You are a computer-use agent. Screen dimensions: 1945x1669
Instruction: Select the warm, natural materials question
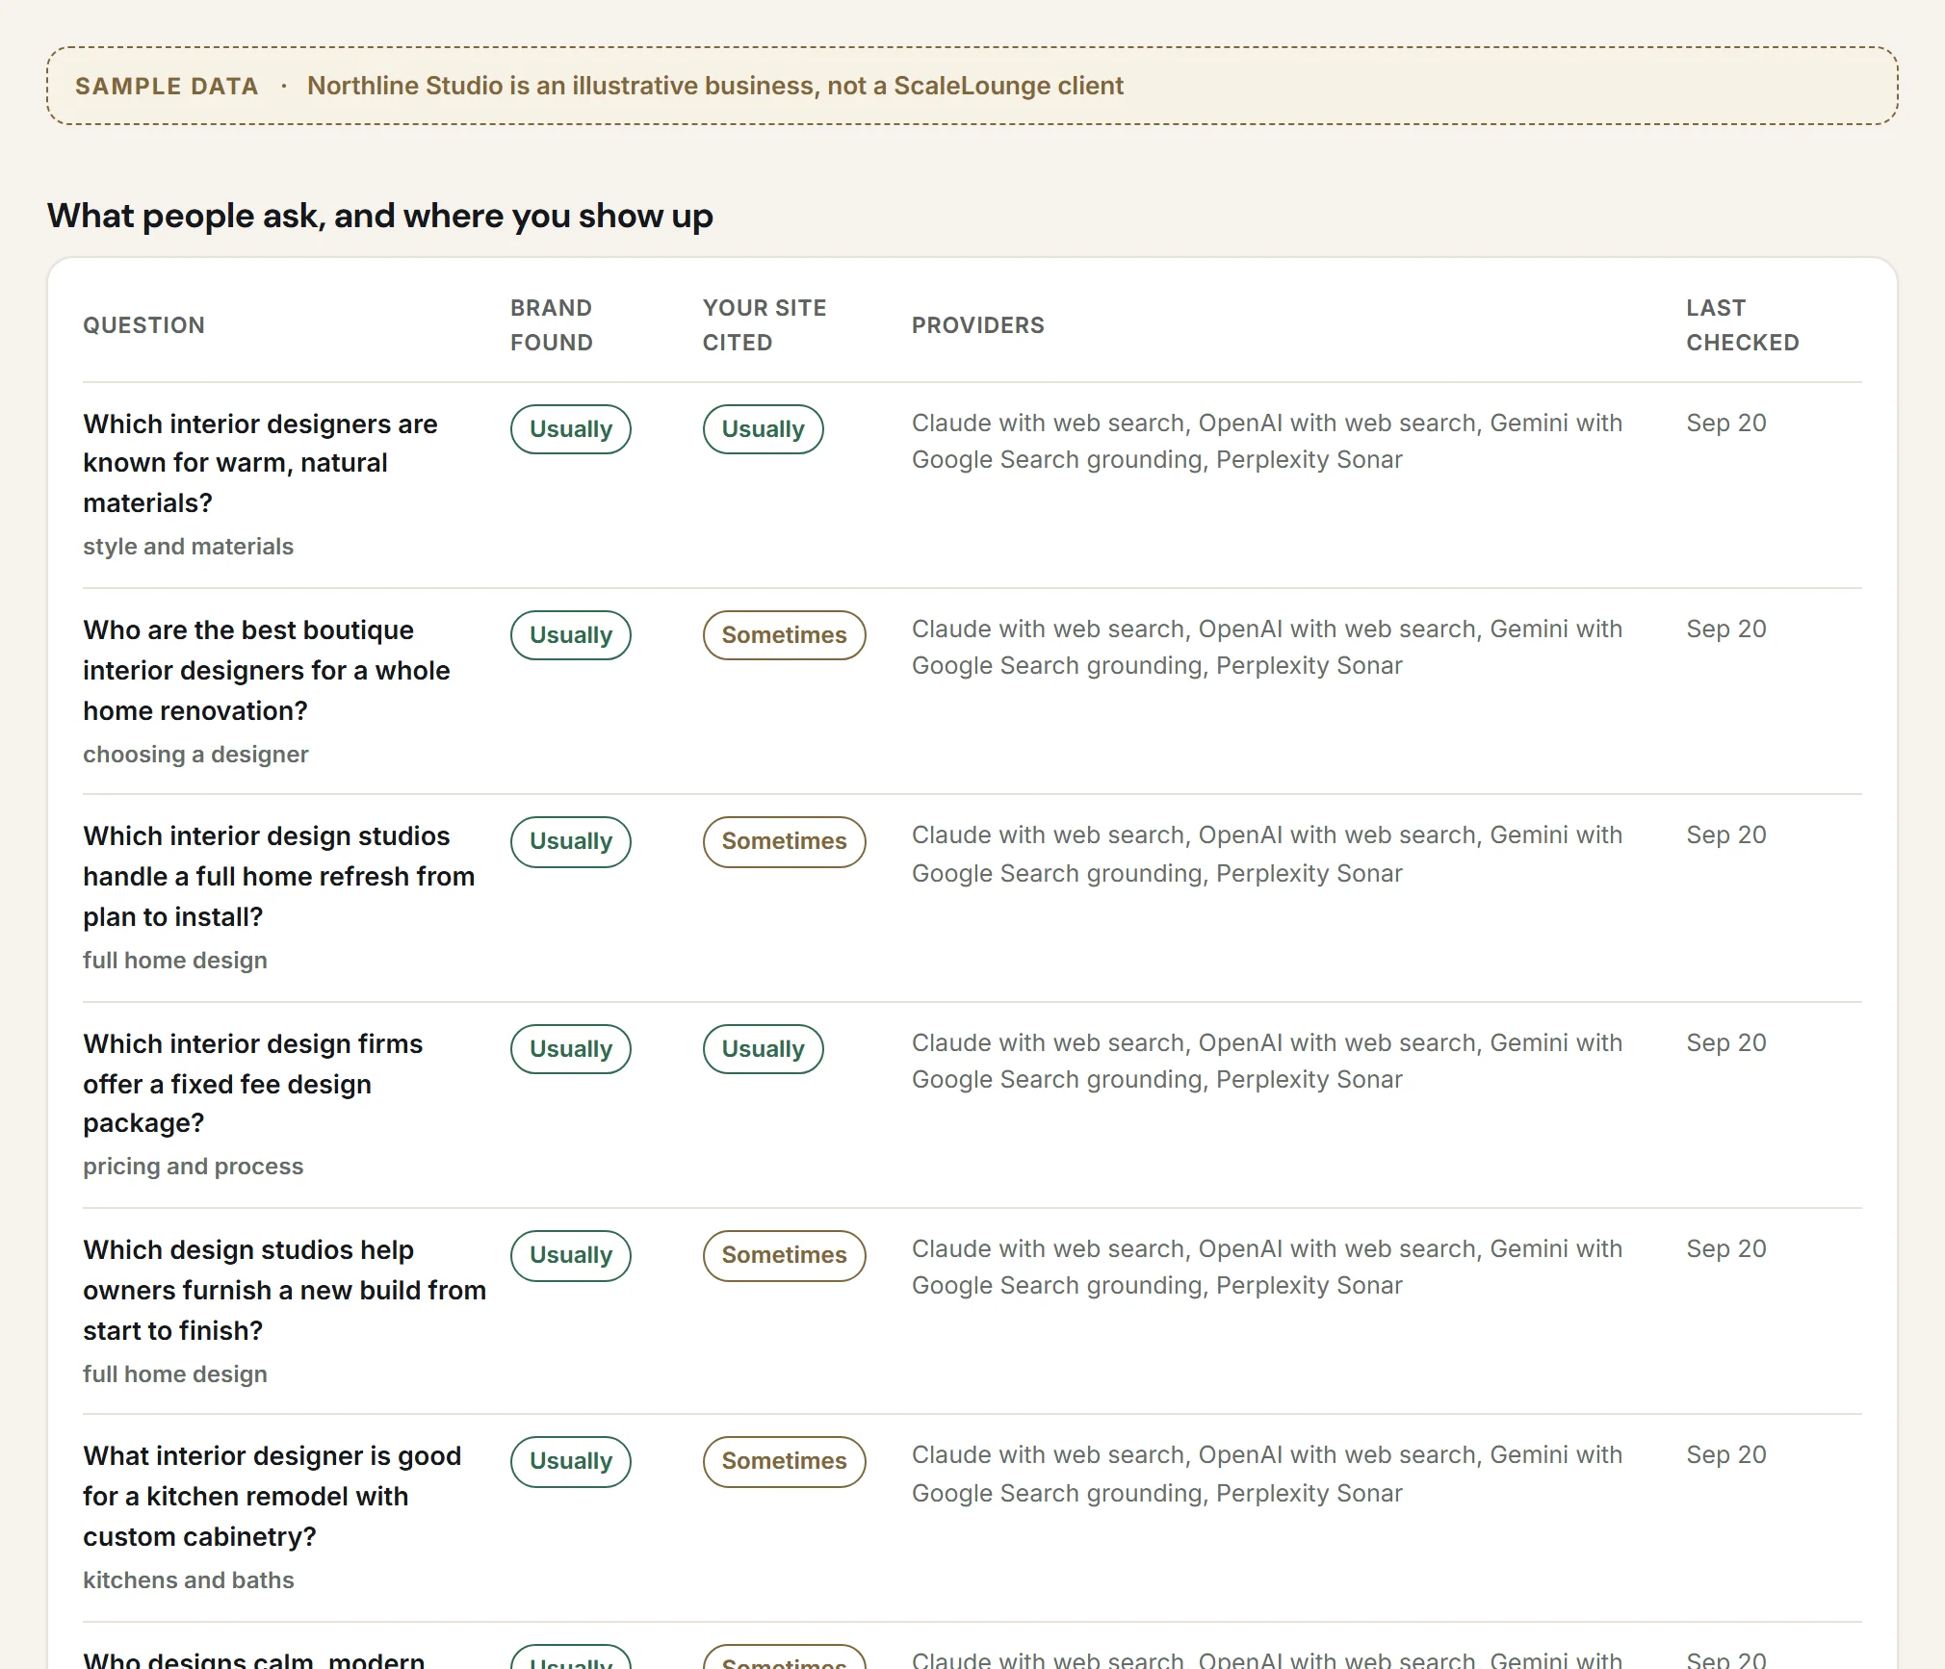coord(260,463)
